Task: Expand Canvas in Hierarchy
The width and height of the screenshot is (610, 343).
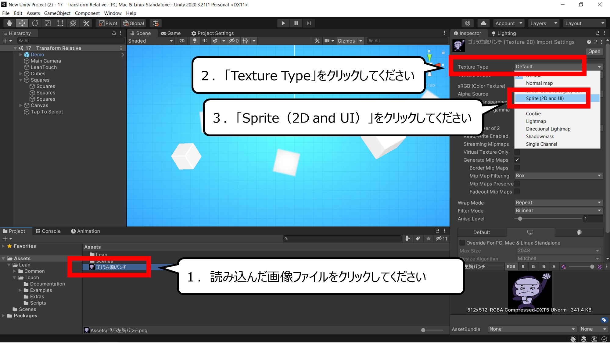Action: [21, 105]
